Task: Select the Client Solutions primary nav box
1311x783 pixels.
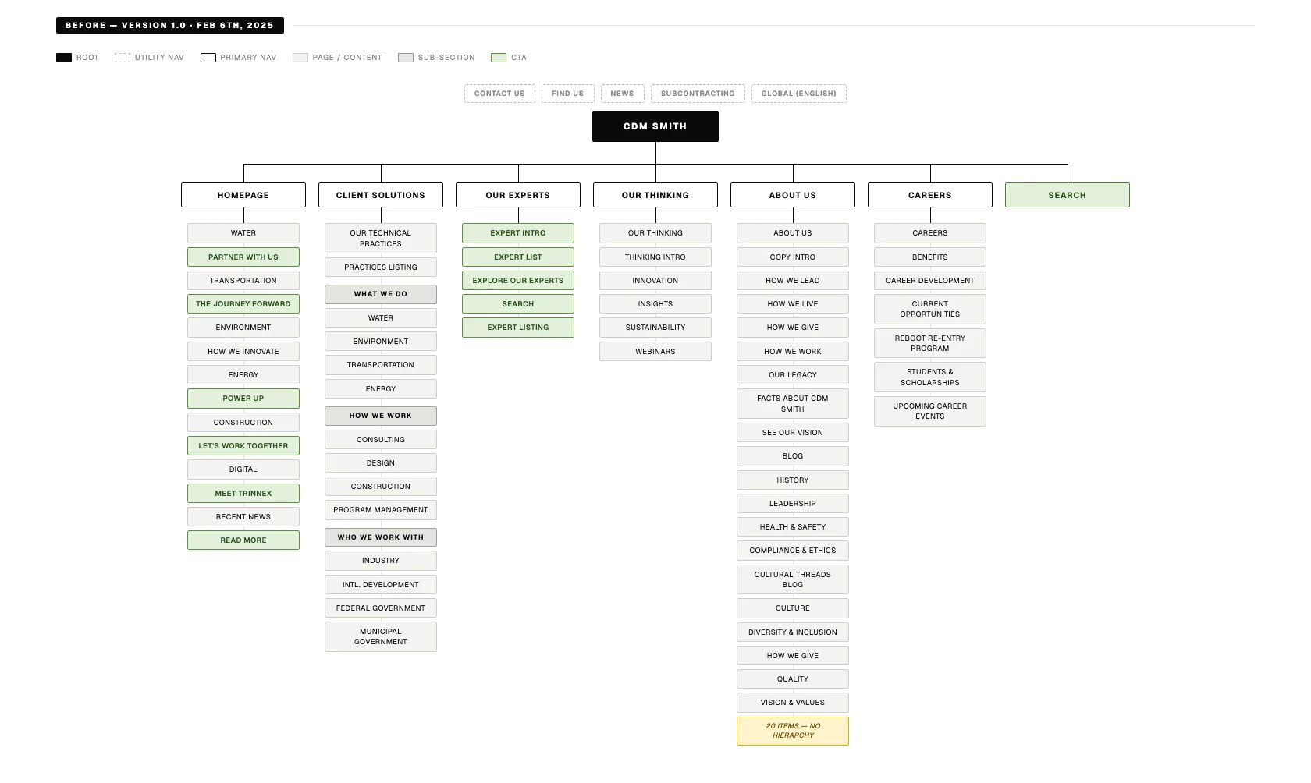Action: tap(381, 195)
